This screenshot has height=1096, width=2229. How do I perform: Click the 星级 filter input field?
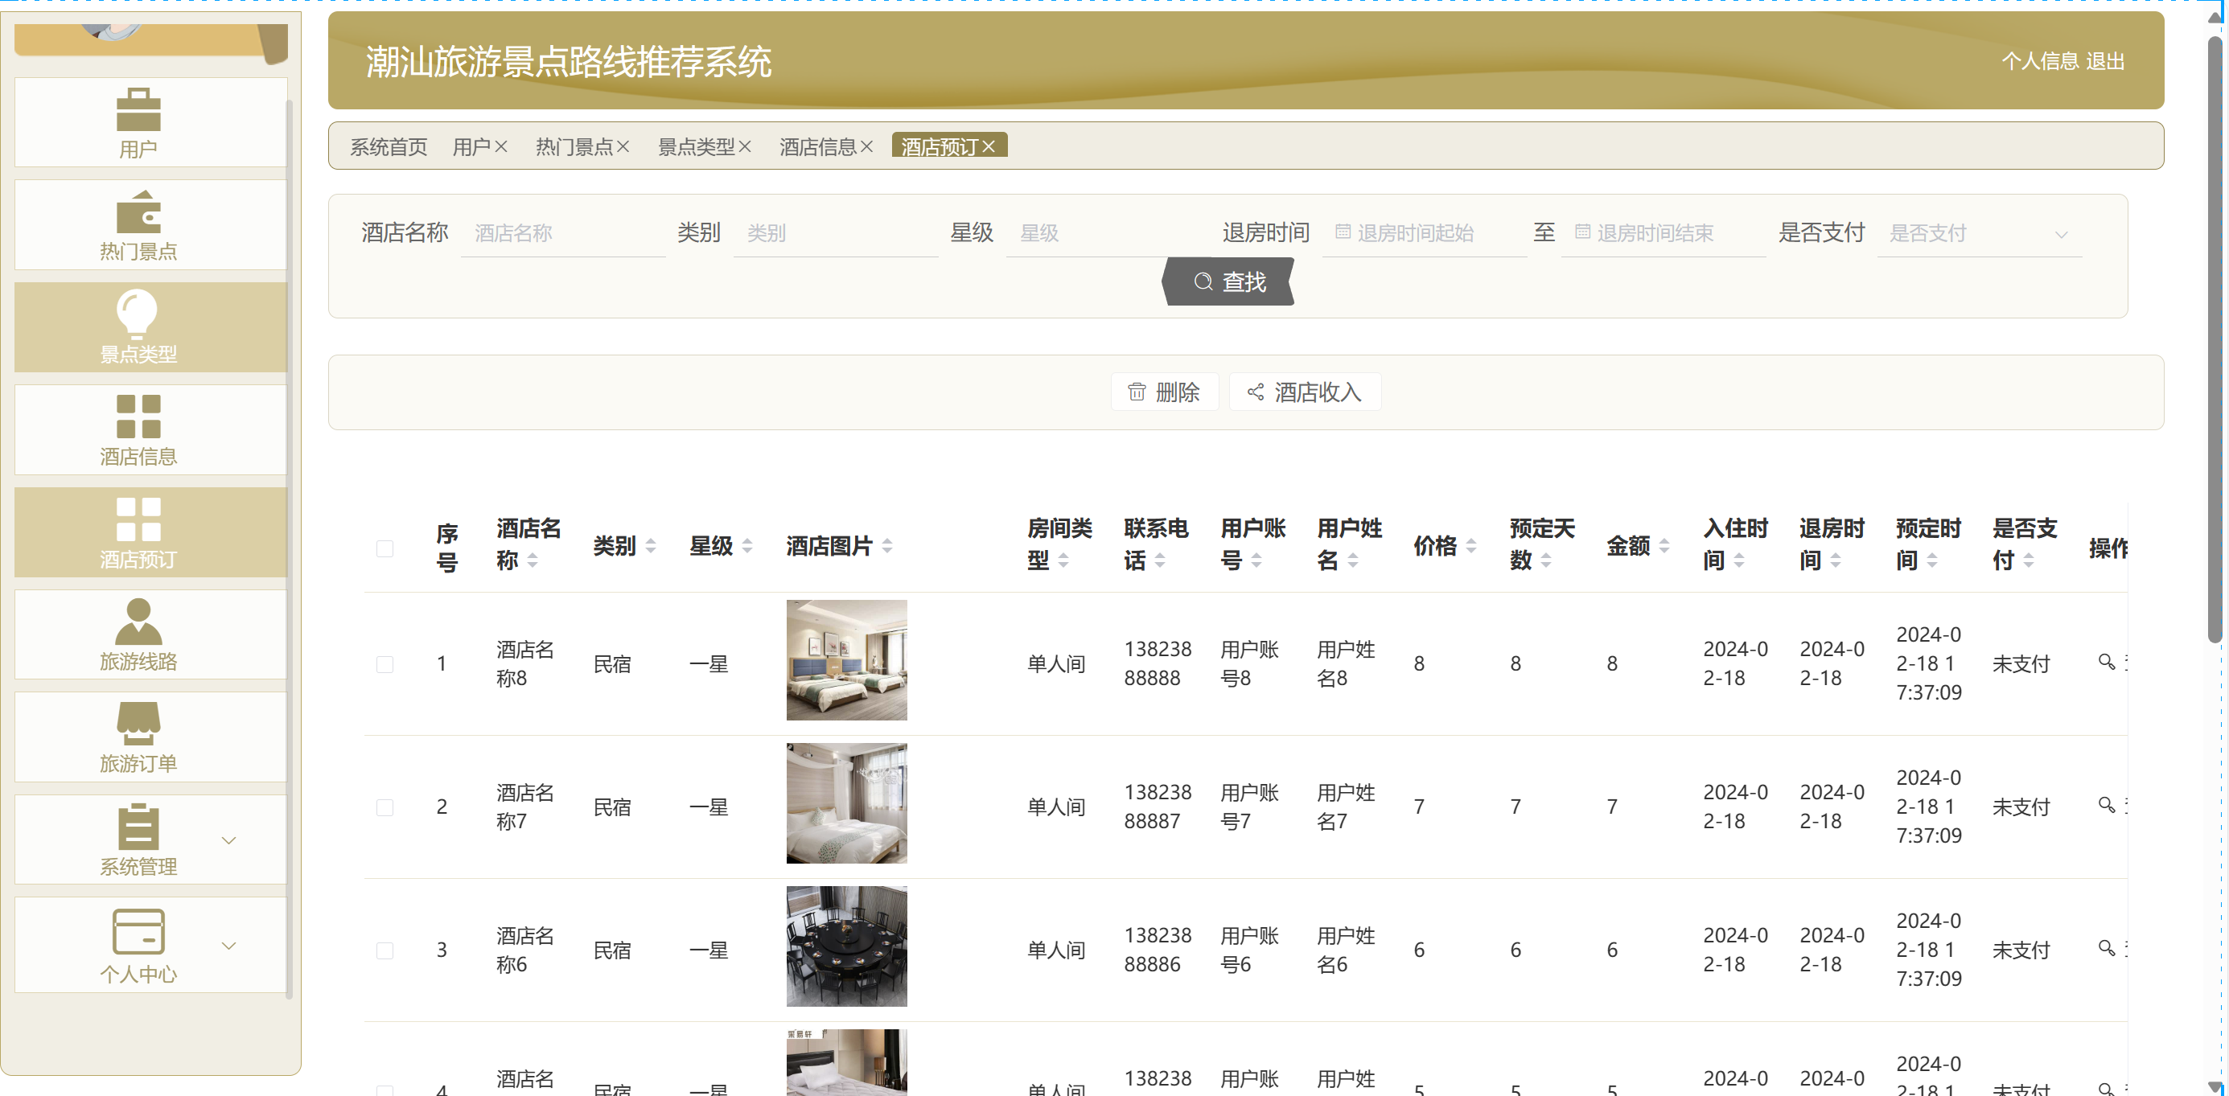tap(1108, 232)
